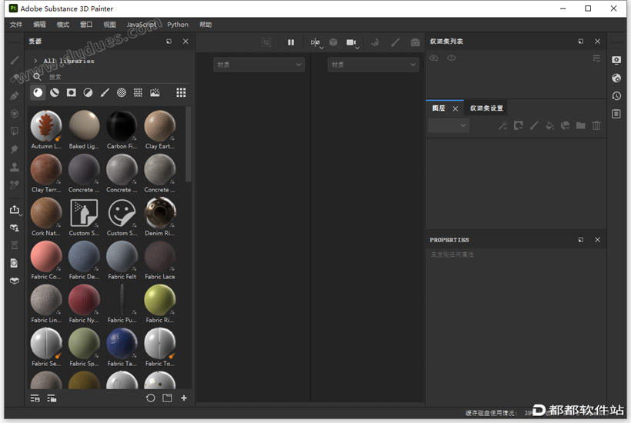Filter assets by materials sphere icon
The height and width of the screenshot is (423, 631).
38,93
